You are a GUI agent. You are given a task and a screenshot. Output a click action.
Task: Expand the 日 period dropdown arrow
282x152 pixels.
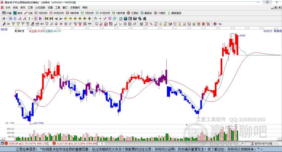tap(7, 19)
